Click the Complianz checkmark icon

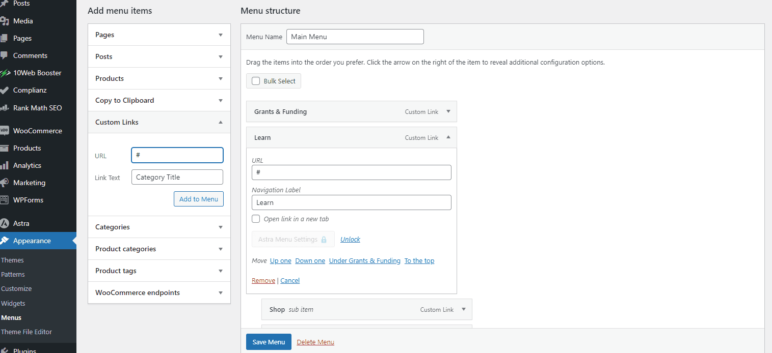click(x=4, y=90)
